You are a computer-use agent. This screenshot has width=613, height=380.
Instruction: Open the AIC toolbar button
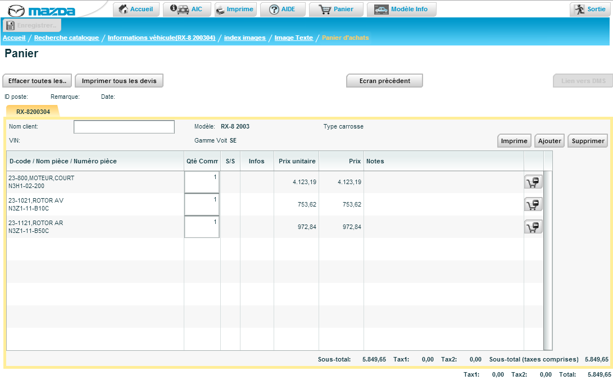(187, 10)
